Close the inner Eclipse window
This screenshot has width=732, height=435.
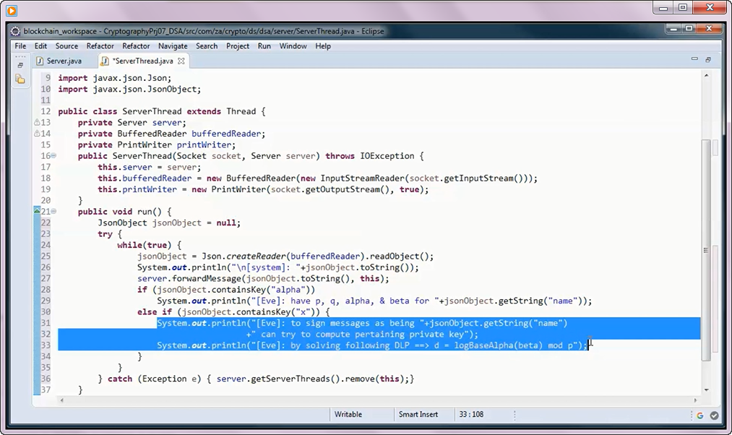tap(710, 29)
